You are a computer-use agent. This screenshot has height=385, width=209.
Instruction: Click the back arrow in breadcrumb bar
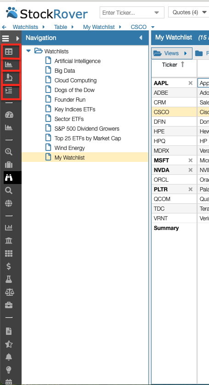(4, 27)
